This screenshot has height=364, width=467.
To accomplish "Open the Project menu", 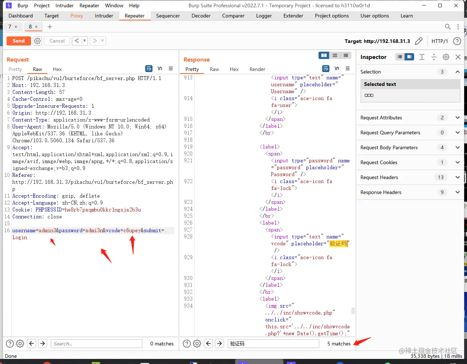I will [42, 5].
